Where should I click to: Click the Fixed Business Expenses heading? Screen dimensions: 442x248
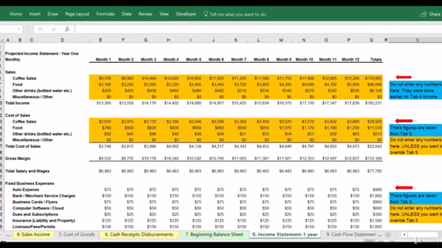[29, 183]
